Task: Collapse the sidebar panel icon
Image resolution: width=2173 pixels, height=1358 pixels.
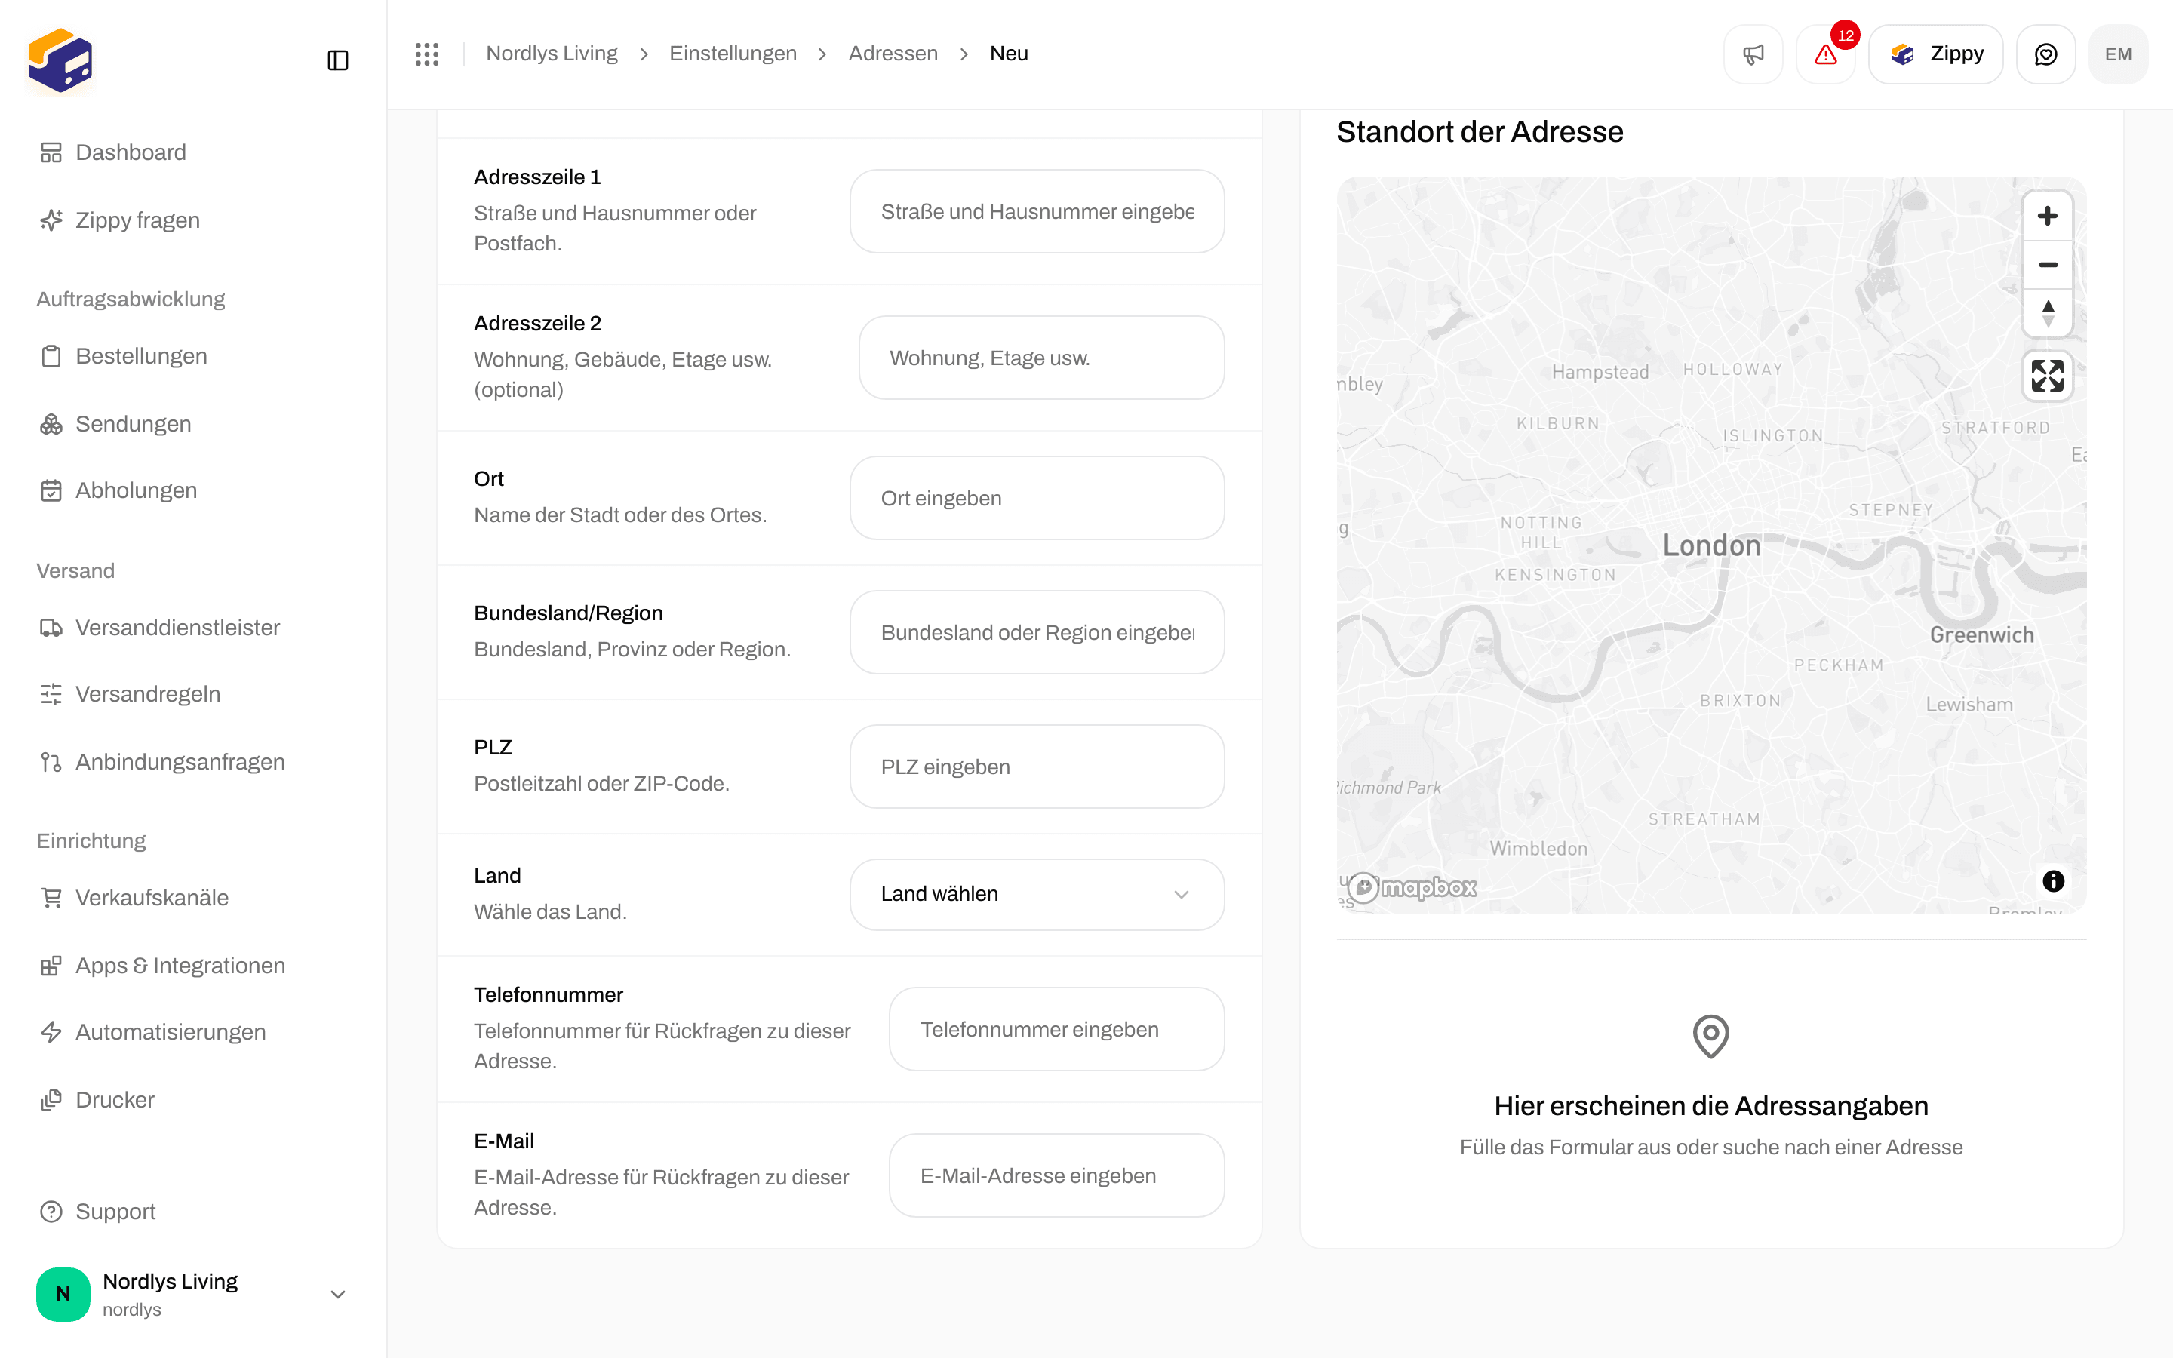Action: click(x=337, y=60)
